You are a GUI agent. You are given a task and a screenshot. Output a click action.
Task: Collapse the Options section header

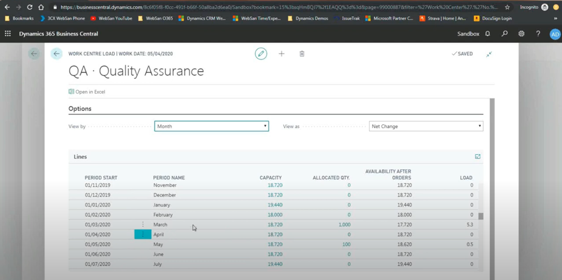(80, 108)
